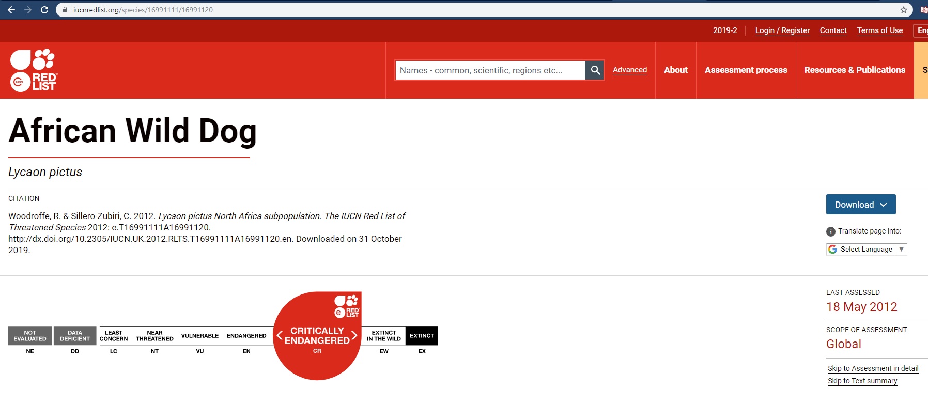Click the info icon beside Translate page
This screenshot has height=404, width=928.
[x=831, y=231]
